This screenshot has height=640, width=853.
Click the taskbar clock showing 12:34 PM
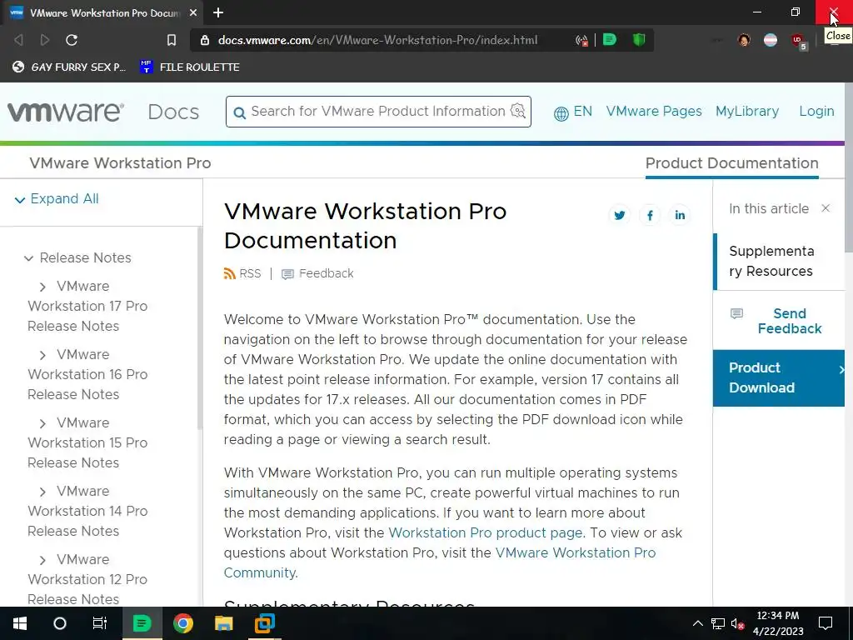[778, 623]
